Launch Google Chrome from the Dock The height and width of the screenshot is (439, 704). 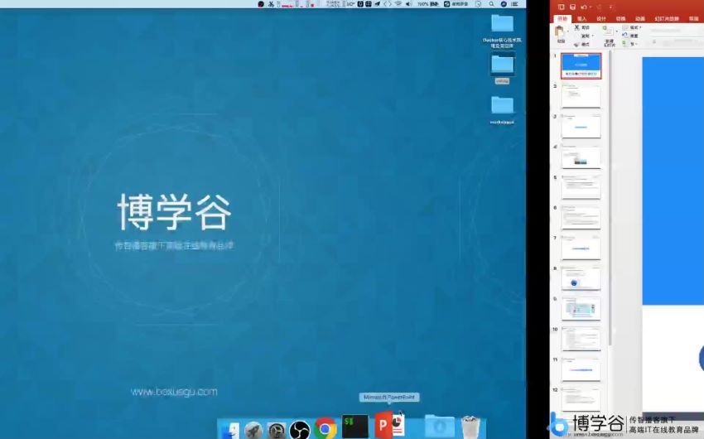(325, 429)
